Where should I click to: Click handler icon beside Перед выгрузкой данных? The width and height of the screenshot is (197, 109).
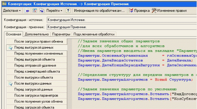point(11,48)
